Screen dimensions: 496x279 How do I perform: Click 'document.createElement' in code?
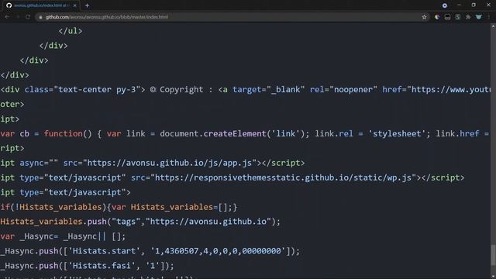pyautogui.click(x=213, y=134)
